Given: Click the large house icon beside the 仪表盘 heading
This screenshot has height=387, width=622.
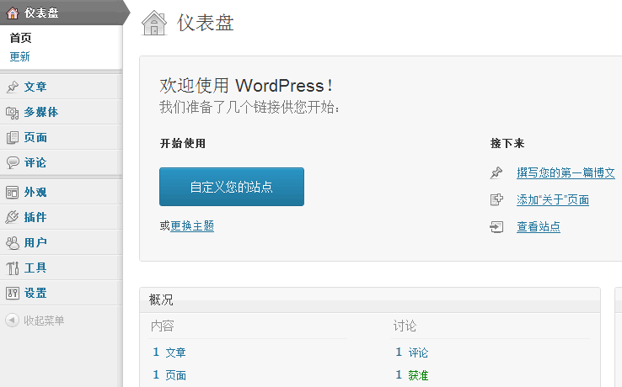Looking at the screenshot, I should pyautogui.click(x=154, y=23).
